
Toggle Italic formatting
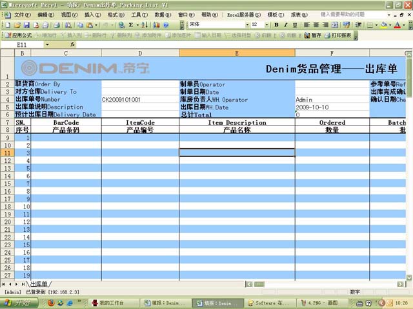tap(286, 24)
